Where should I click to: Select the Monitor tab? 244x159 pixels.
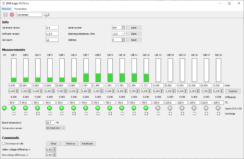click(6, 9)
